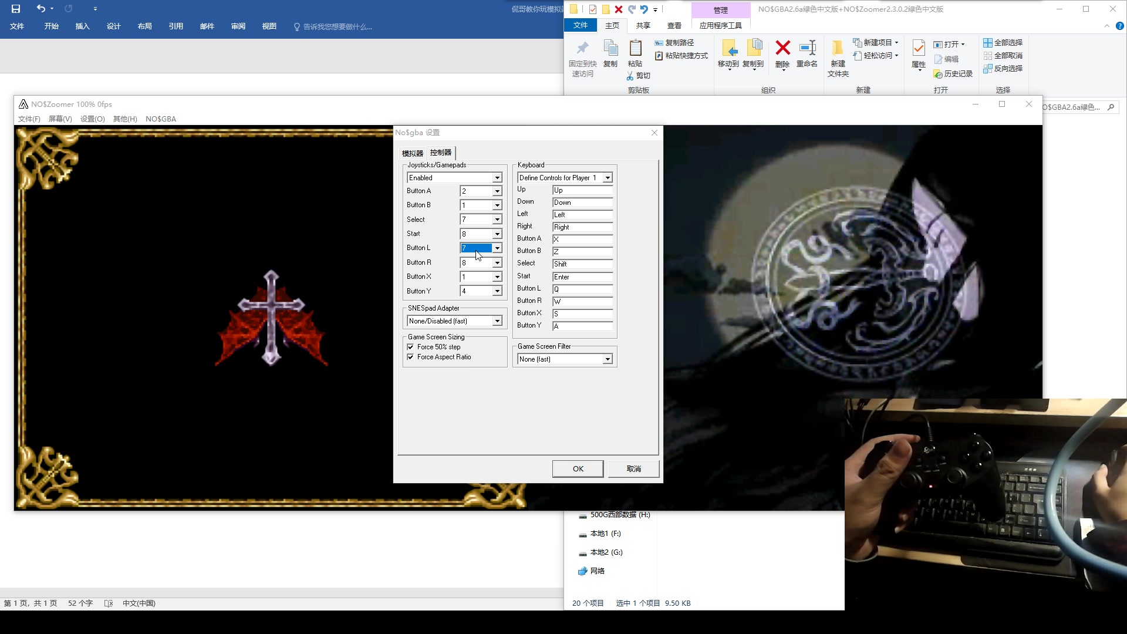This screenshot has width=1127, height=634.
Task: Click the 取消 cancel button
Action: tap(633, 468)
